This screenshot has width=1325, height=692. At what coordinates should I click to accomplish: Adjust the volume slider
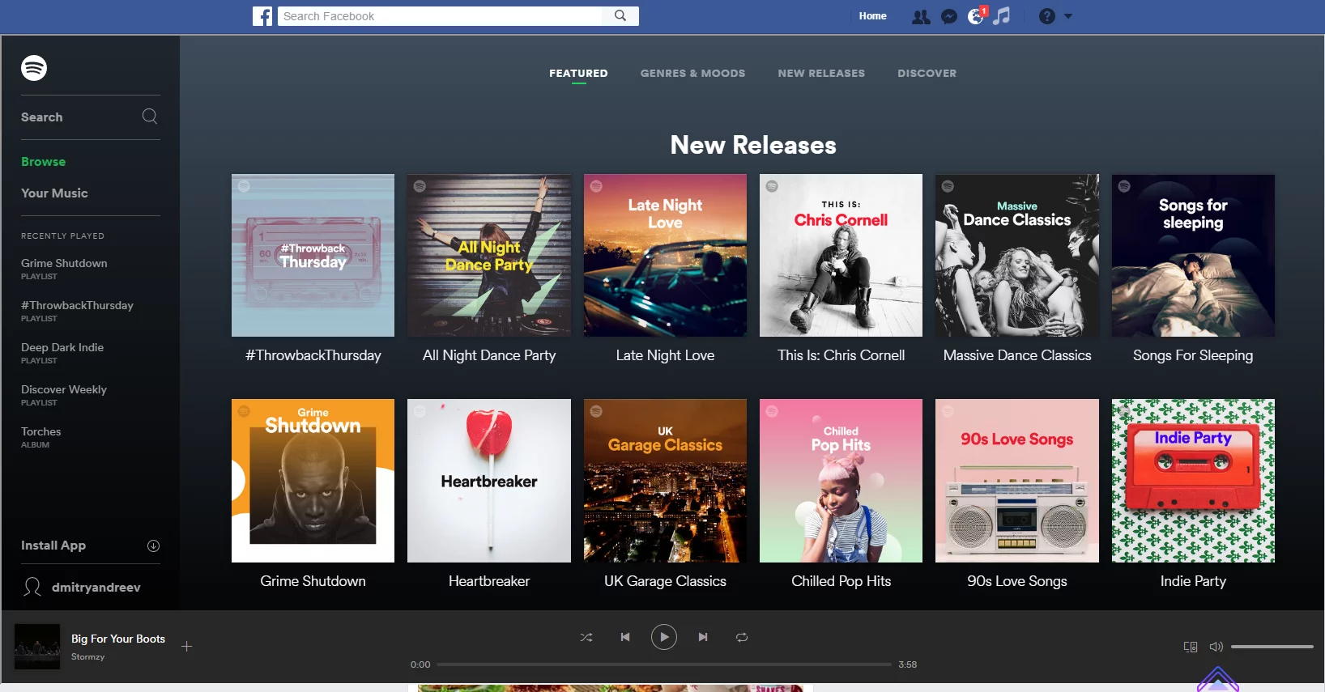(x=1272, y=647)
